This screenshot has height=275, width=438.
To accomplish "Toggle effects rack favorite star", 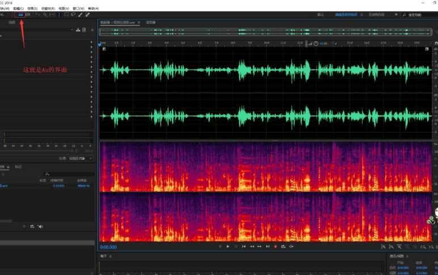I will tap(92, 30).
